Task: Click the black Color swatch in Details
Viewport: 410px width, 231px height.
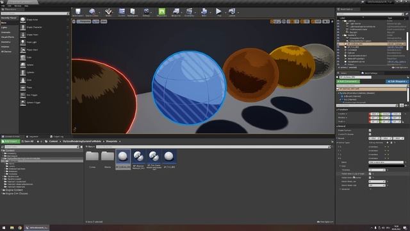Action: tap(386, 166)
